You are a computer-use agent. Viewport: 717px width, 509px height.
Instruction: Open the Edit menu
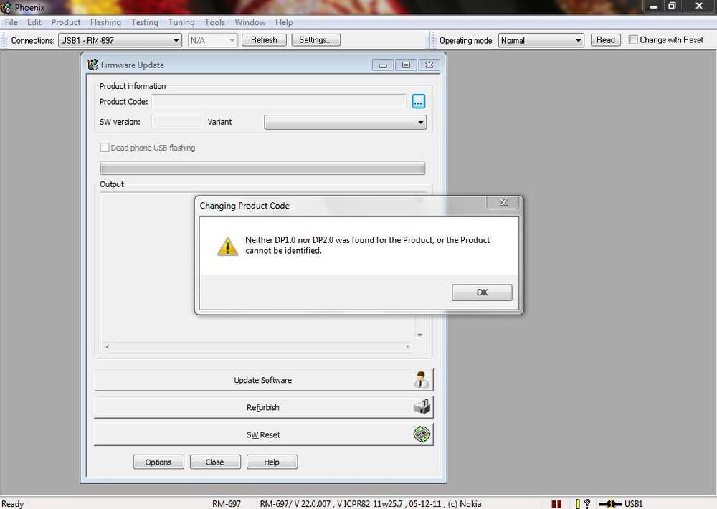34,22
